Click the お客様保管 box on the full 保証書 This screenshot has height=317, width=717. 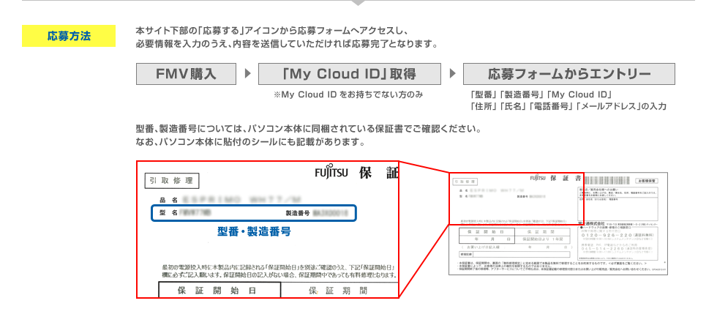(648, 181)
